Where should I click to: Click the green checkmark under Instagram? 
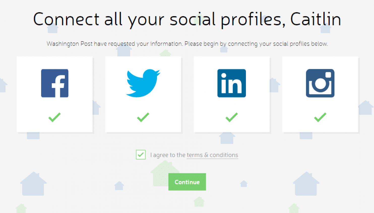320,117
